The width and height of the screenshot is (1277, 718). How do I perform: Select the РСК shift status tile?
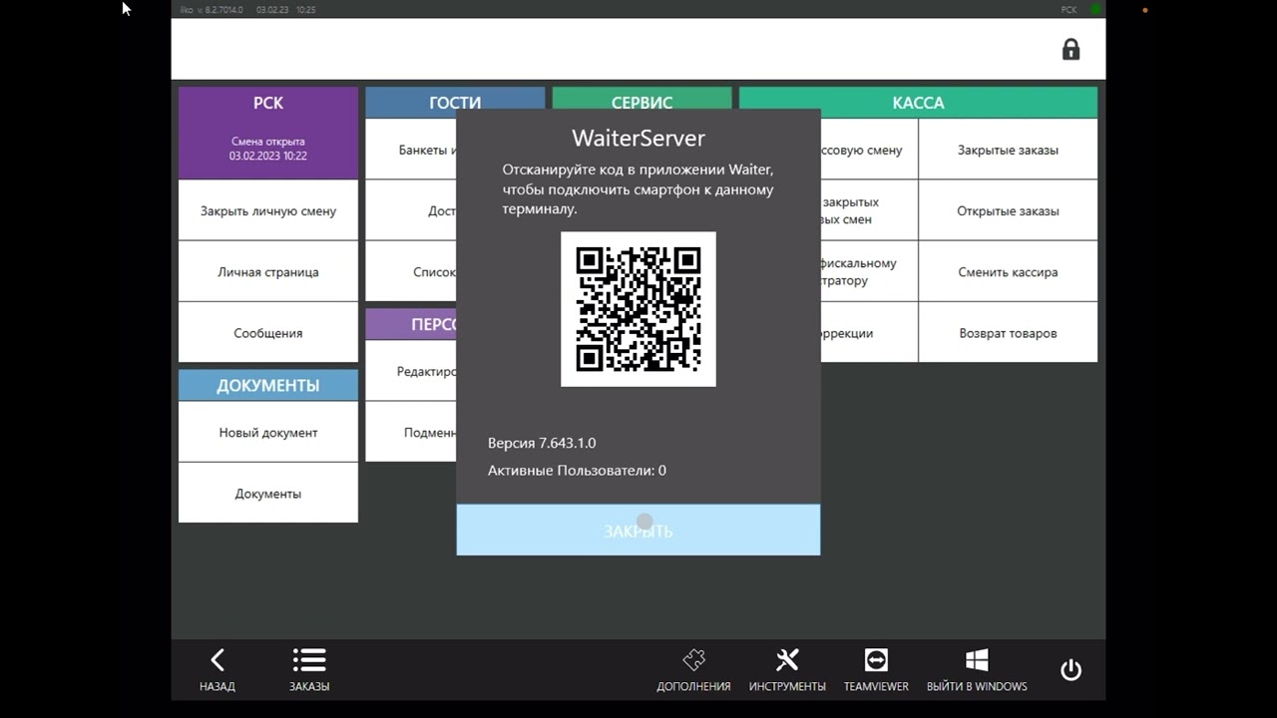(268, 133)
